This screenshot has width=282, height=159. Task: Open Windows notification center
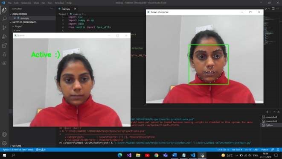click(276, 155)
